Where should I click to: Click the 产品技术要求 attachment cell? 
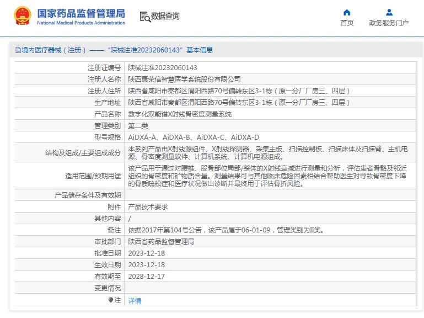(148, 206)
